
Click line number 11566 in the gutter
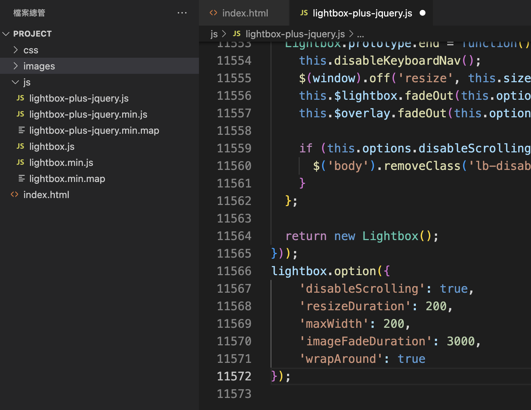(x=234, y=271)
